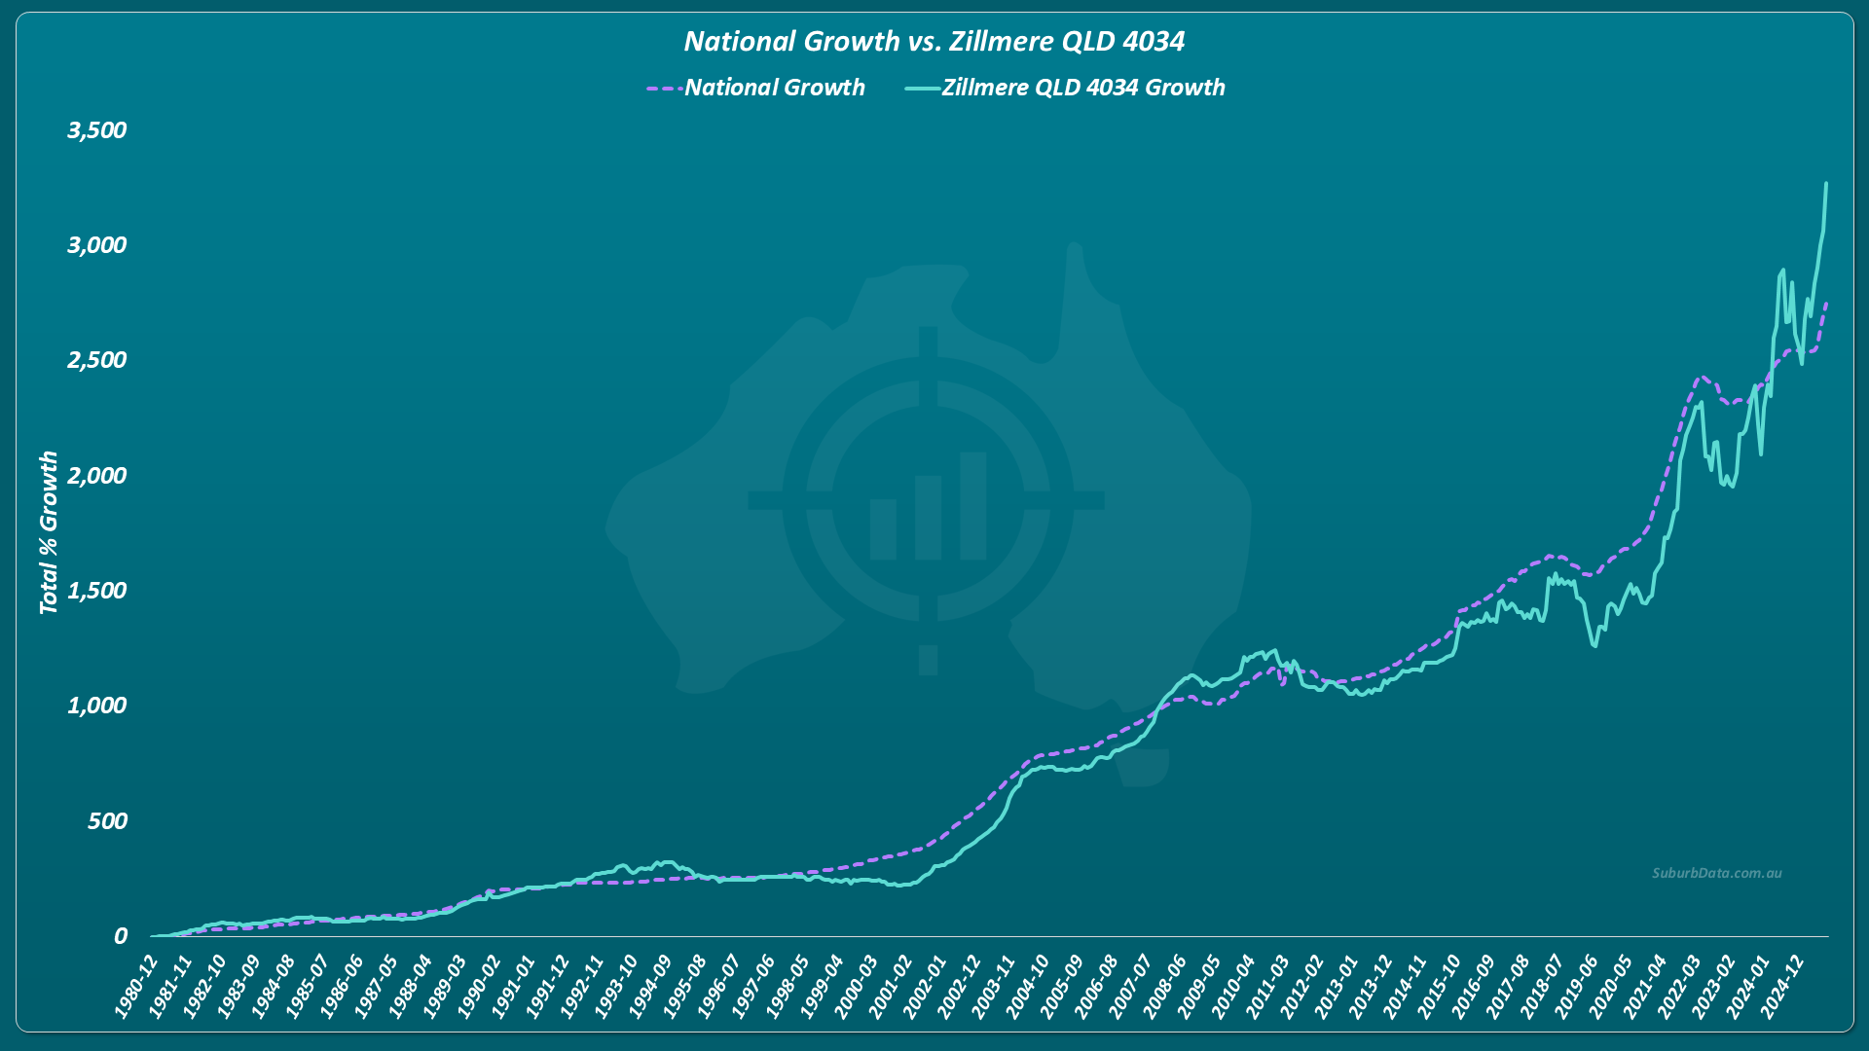This screenshot has width=1869, height=1051.
Task: Click the 2005-09 x-axis date label
Action: 1060,986
